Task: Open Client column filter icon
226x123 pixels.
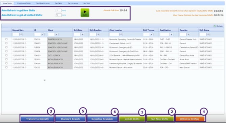Action: click(57, 34)
